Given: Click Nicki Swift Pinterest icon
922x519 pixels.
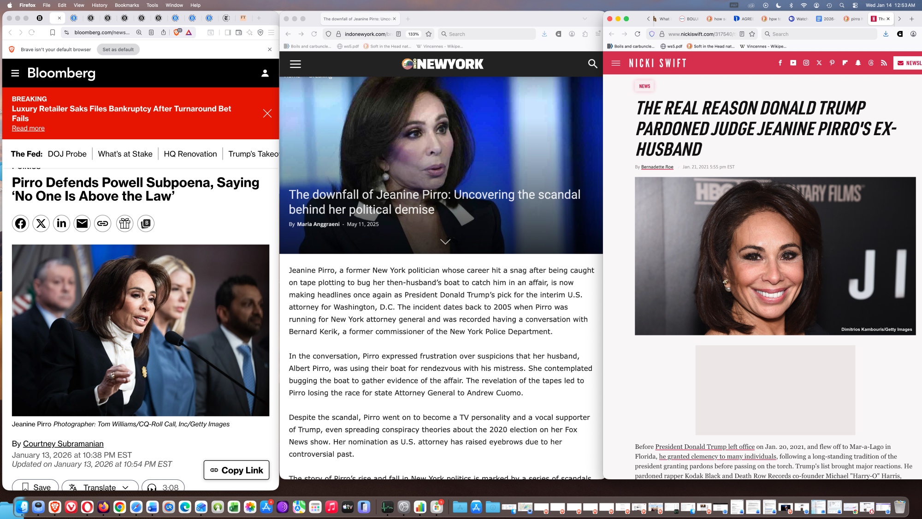Looking at the screenshot, I should (x=832, y=63).
